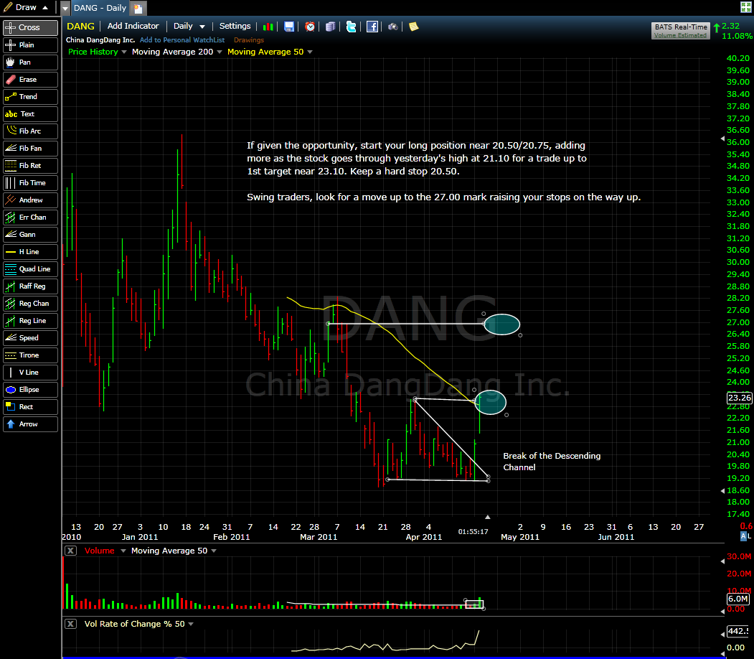Select the Text annotation tool
The image size is (754, 659).
coord(30,114)
